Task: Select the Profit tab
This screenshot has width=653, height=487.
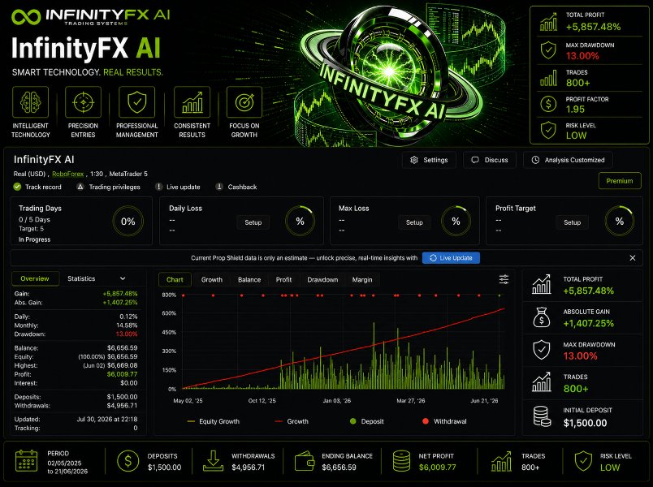Action: click(x=283, y=280)
